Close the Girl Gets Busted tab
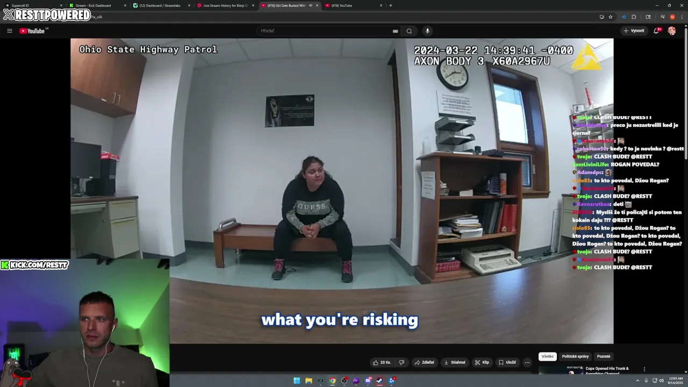The height and width of the screenshot is (387, 688). tap(317, 5)
